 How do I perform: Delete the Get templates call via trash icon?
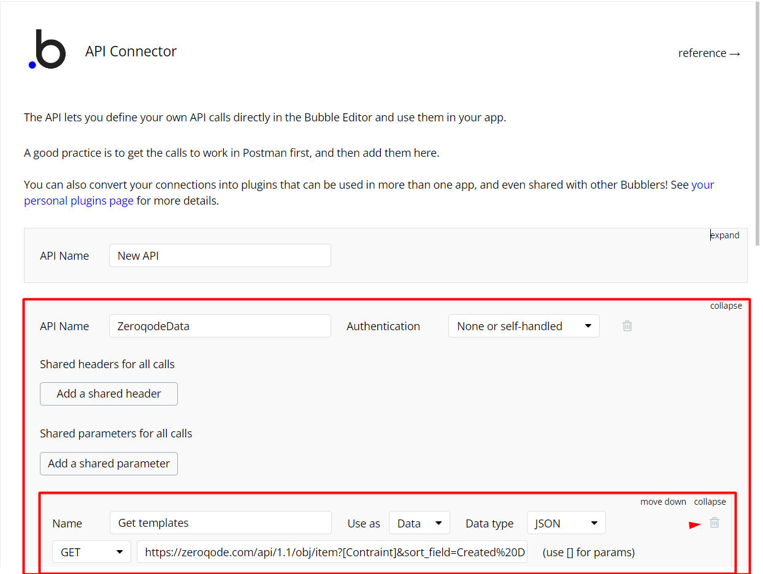(715, 523)
